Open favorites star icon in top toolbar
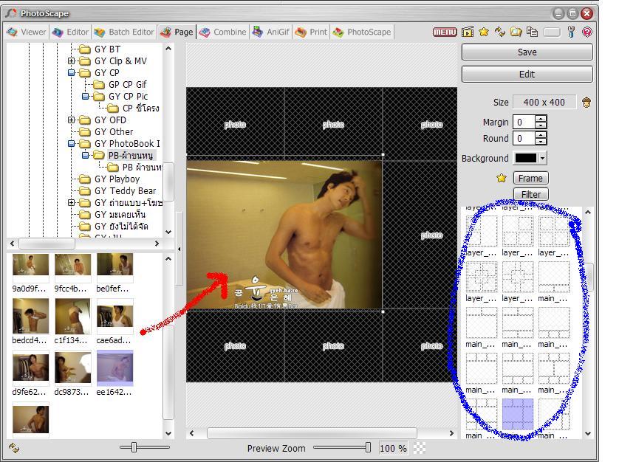The width and height of the screenshot is (619, 462). tap(484, 32)
